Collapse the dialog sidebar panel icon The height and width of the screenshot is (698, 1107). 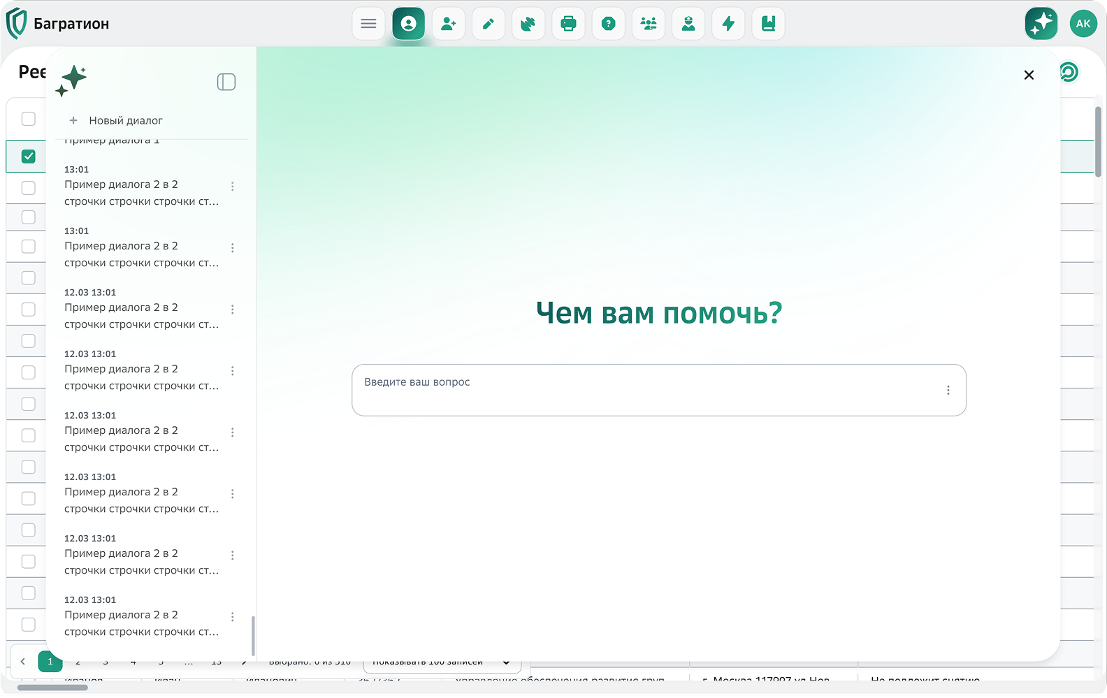(226, 82)
